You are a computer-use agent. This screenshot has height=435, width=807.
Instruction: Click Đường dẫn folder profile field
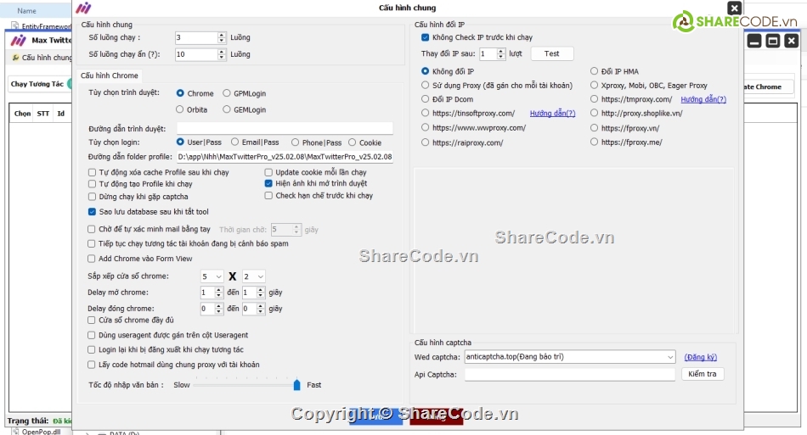click(x=285, y=157)
